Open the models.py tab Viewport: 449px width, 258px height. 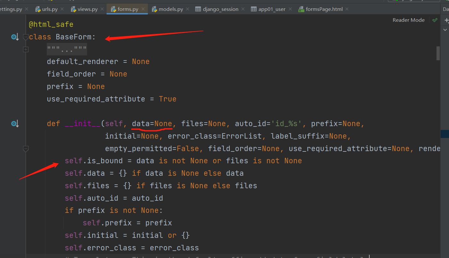[x=171, y=9]
